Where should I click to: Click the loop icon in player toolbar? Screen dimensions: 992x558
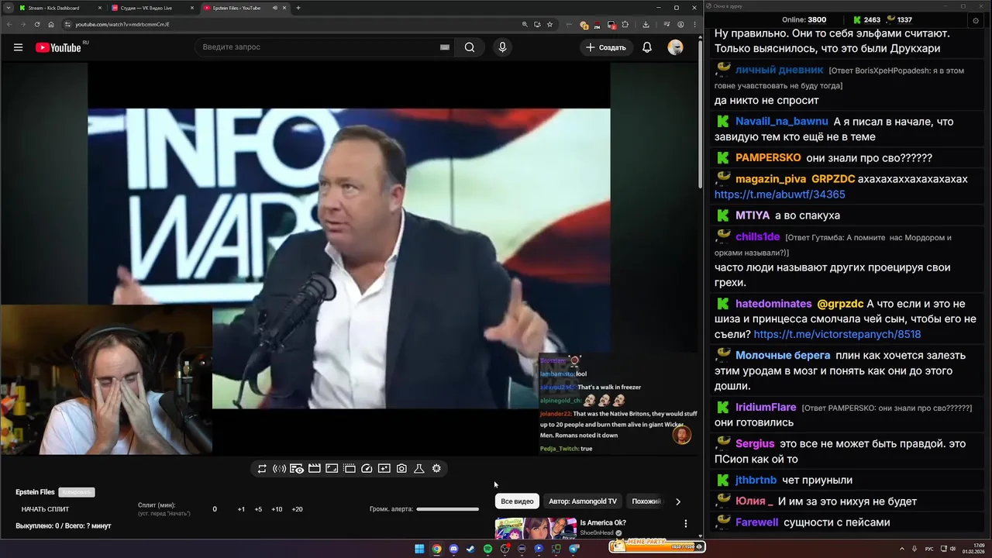262,468
